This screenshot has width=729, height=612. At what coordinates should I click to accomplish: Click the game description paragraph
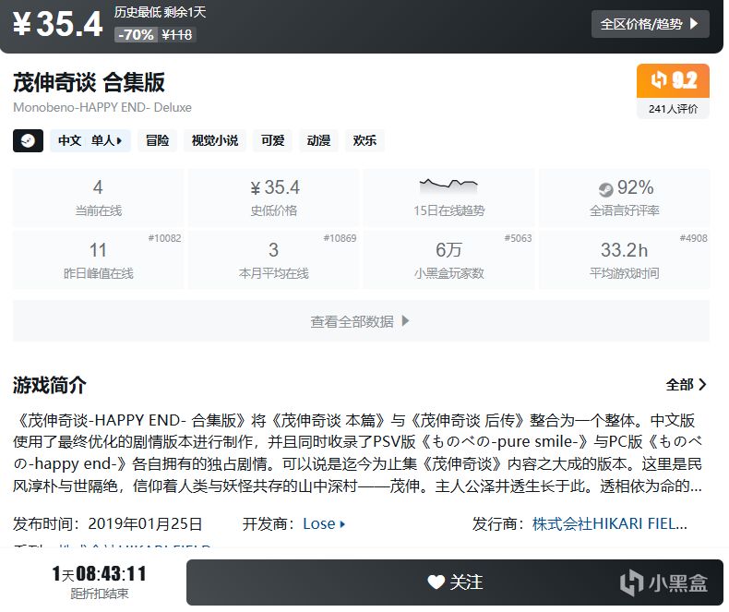(x=357, y=453)
